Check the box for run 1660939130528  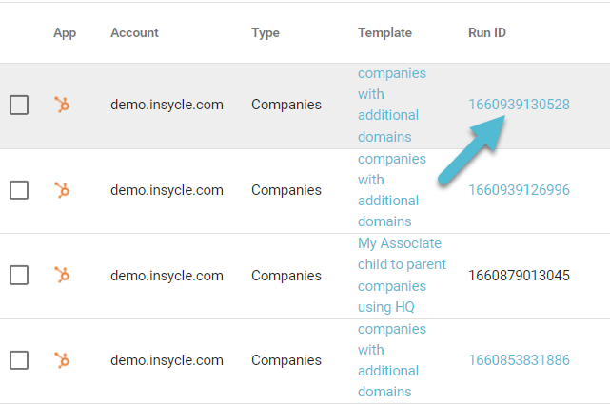pos(19,105)
